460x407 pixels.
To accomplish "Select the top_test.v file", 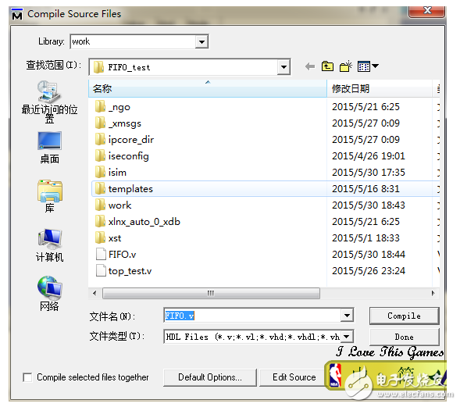I will point(130,271).
